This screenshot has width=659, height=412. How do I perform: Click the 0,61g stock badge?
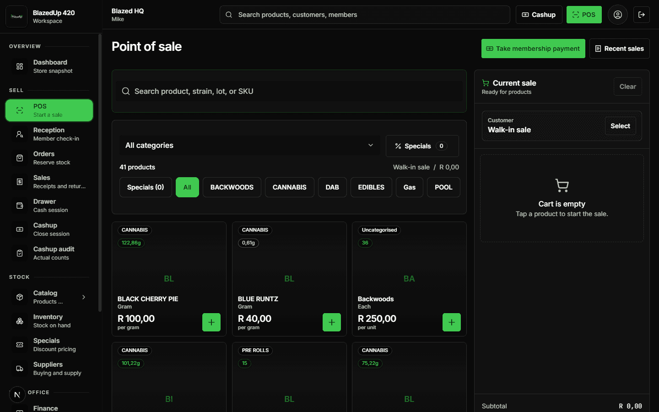248,243
